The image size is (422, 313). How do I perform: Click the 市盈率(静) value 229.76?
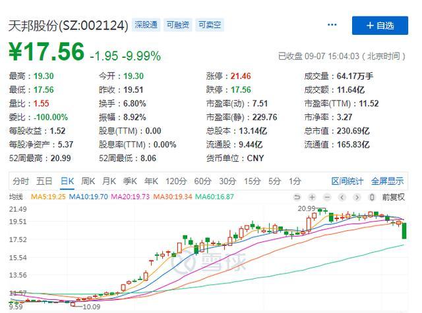(x=264, y=117)
